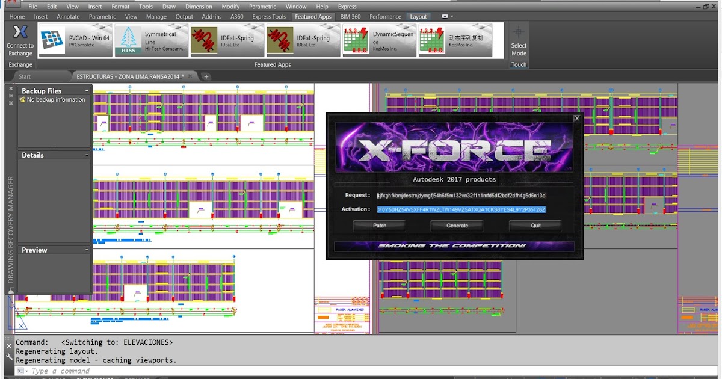Click the Request code input field

click(x=461, y=196)
